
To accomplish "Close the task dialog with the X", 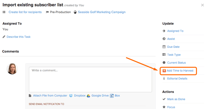I will (202, 5).
